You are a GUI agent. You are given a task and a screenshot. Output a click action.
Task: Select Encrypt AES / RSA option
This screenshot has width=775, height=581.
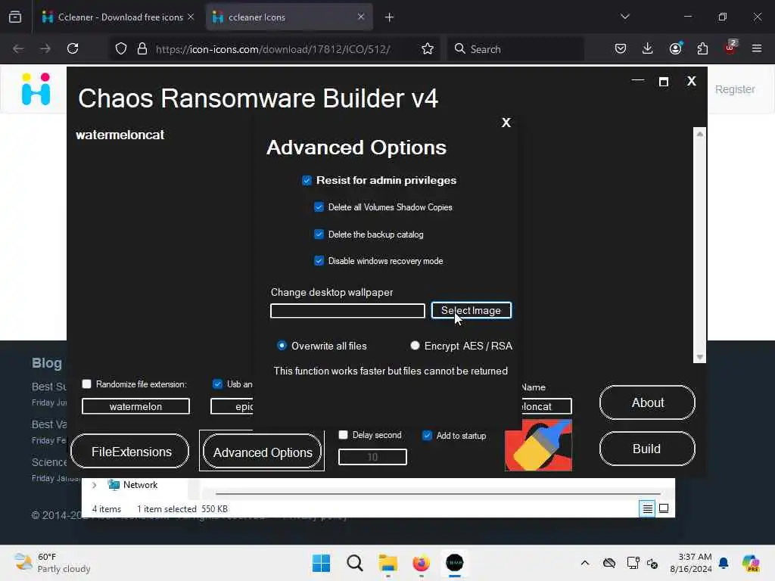(x=416, y=345)
